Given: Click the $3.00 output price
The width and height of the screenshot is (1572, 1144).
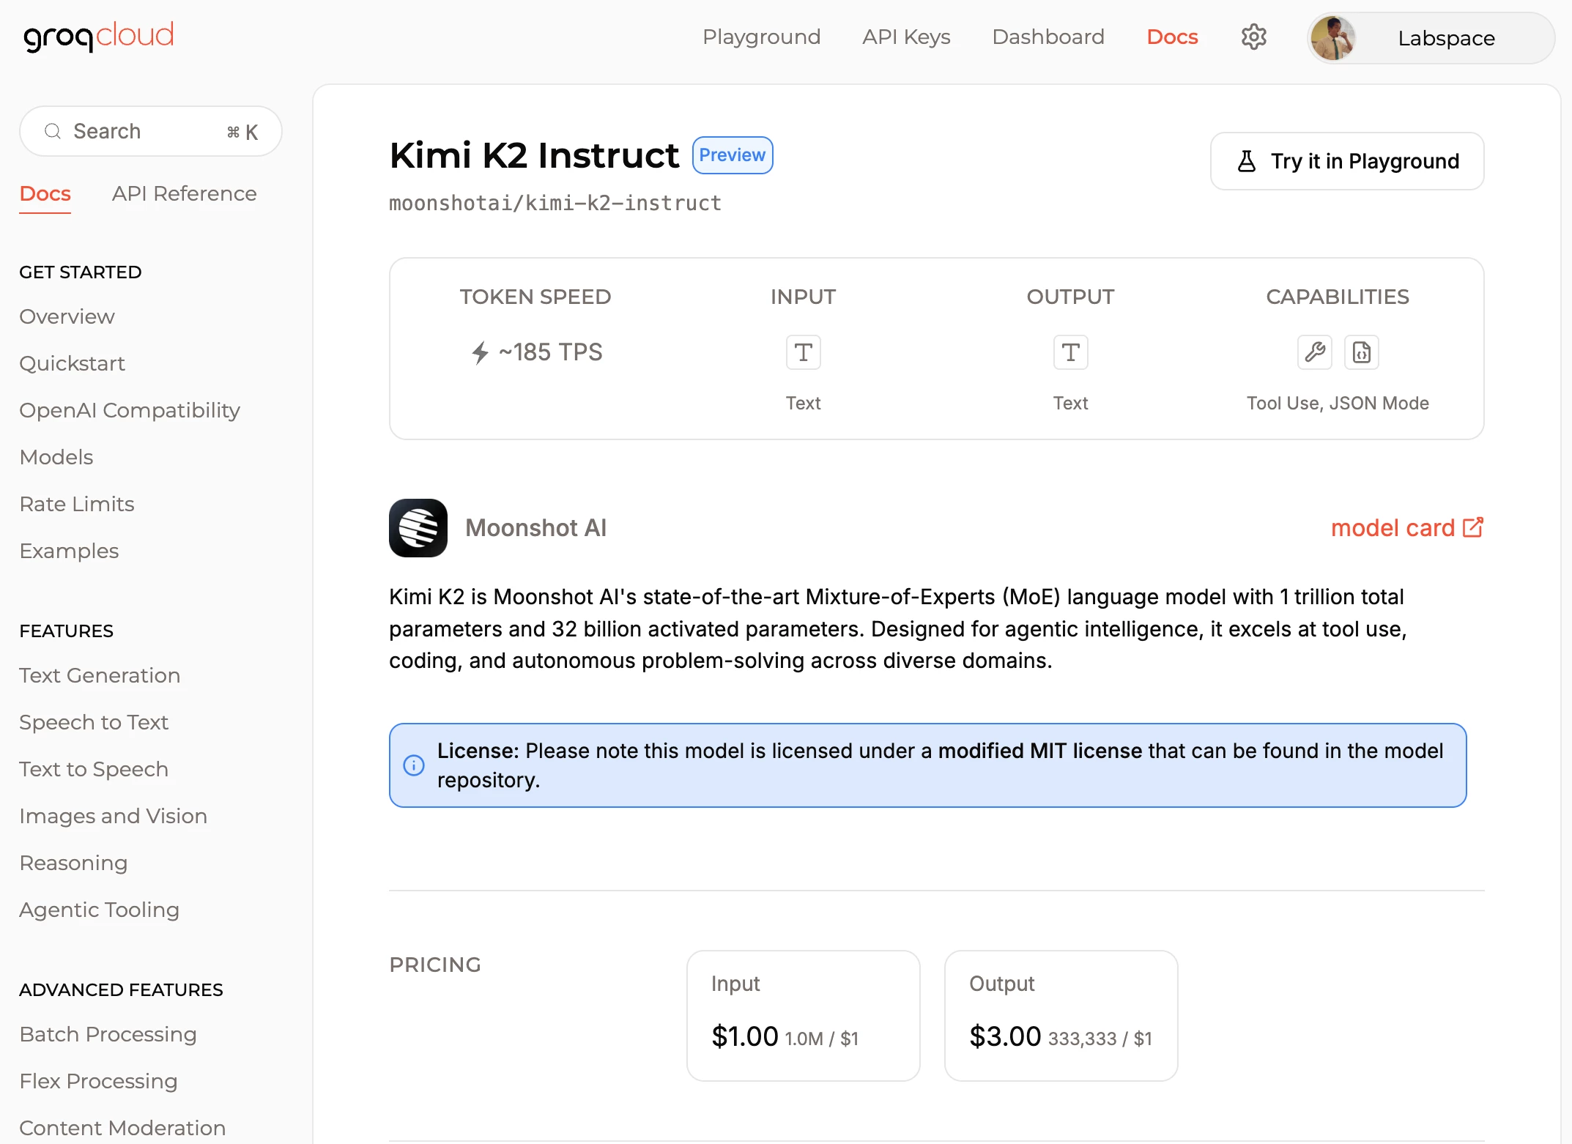Looking at the screenshot, I should coord(1005,1036).
